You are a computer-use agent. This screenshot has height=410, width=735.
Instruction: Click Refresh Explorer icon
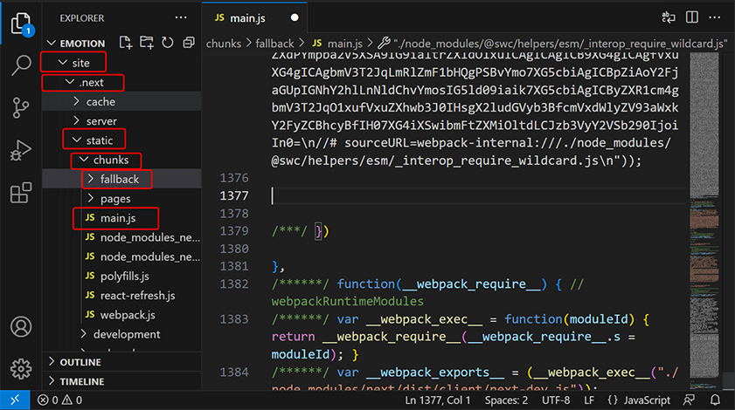click(x=166, y=43)
